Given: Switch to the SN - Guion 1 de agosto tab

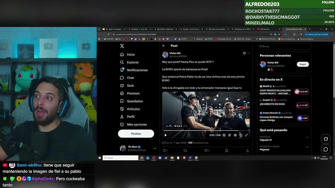Looking at the screenshot, I should [114, 29].
